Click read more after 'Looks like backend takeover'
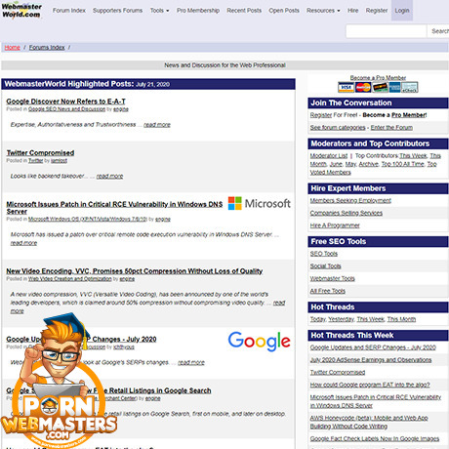The height and width of the screenshot is (449, 449). coord(109,176)
